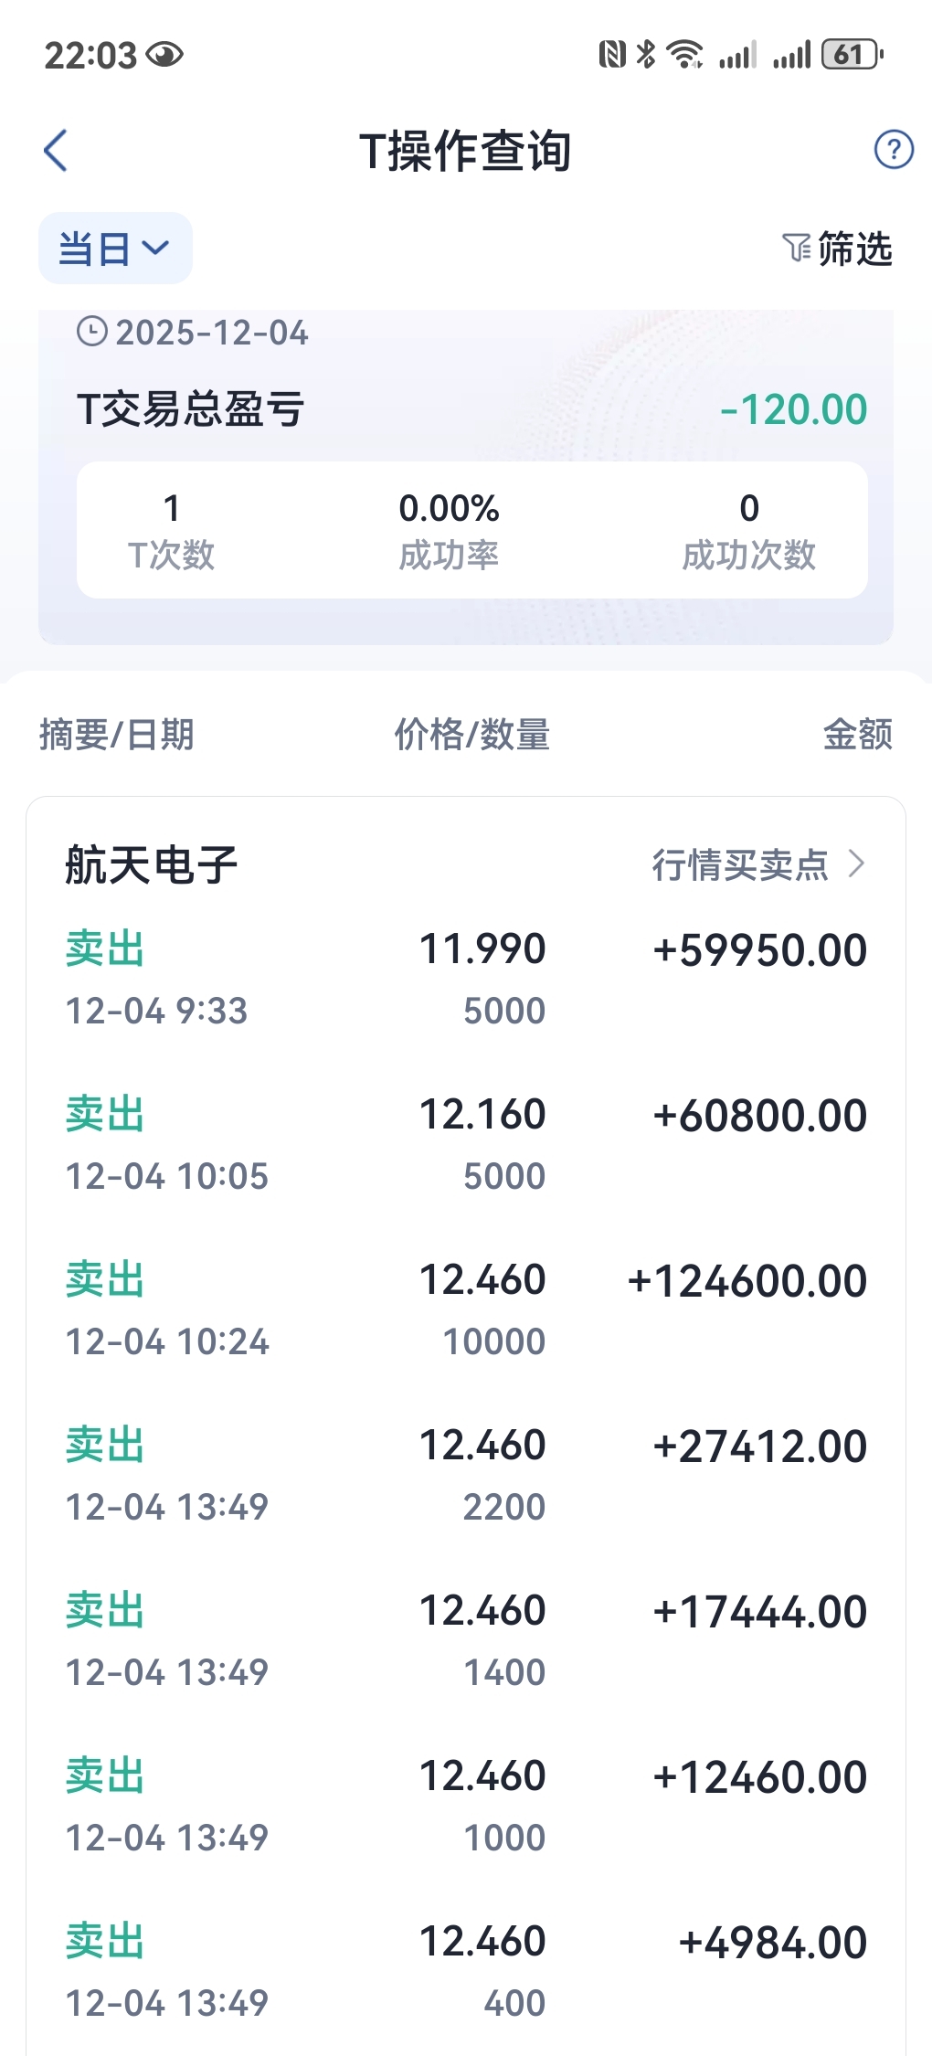Tap the eye icon in status bar

point(164,55)
